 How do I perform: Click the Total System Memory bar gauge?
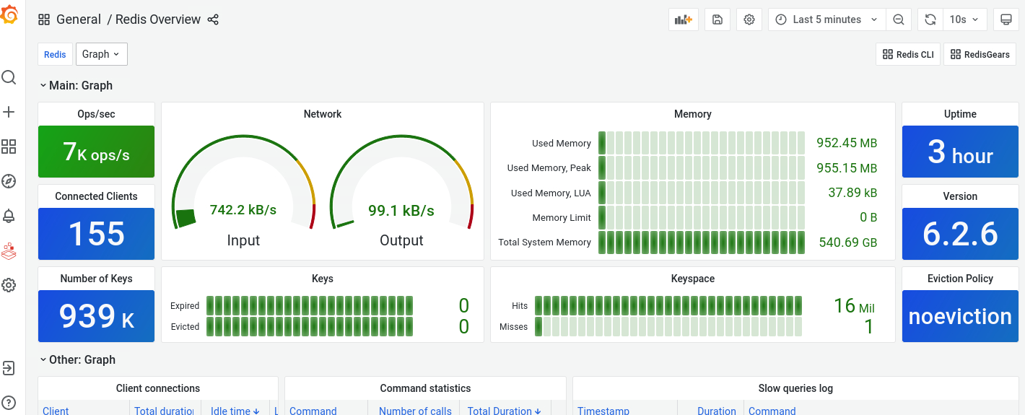click(702, 243)
